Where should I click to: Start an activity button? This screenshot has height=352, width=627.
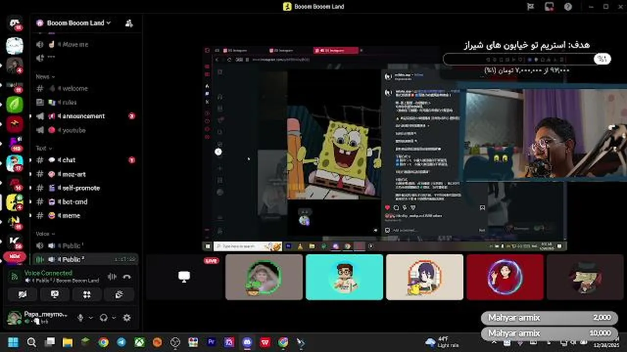click(87, 294)
